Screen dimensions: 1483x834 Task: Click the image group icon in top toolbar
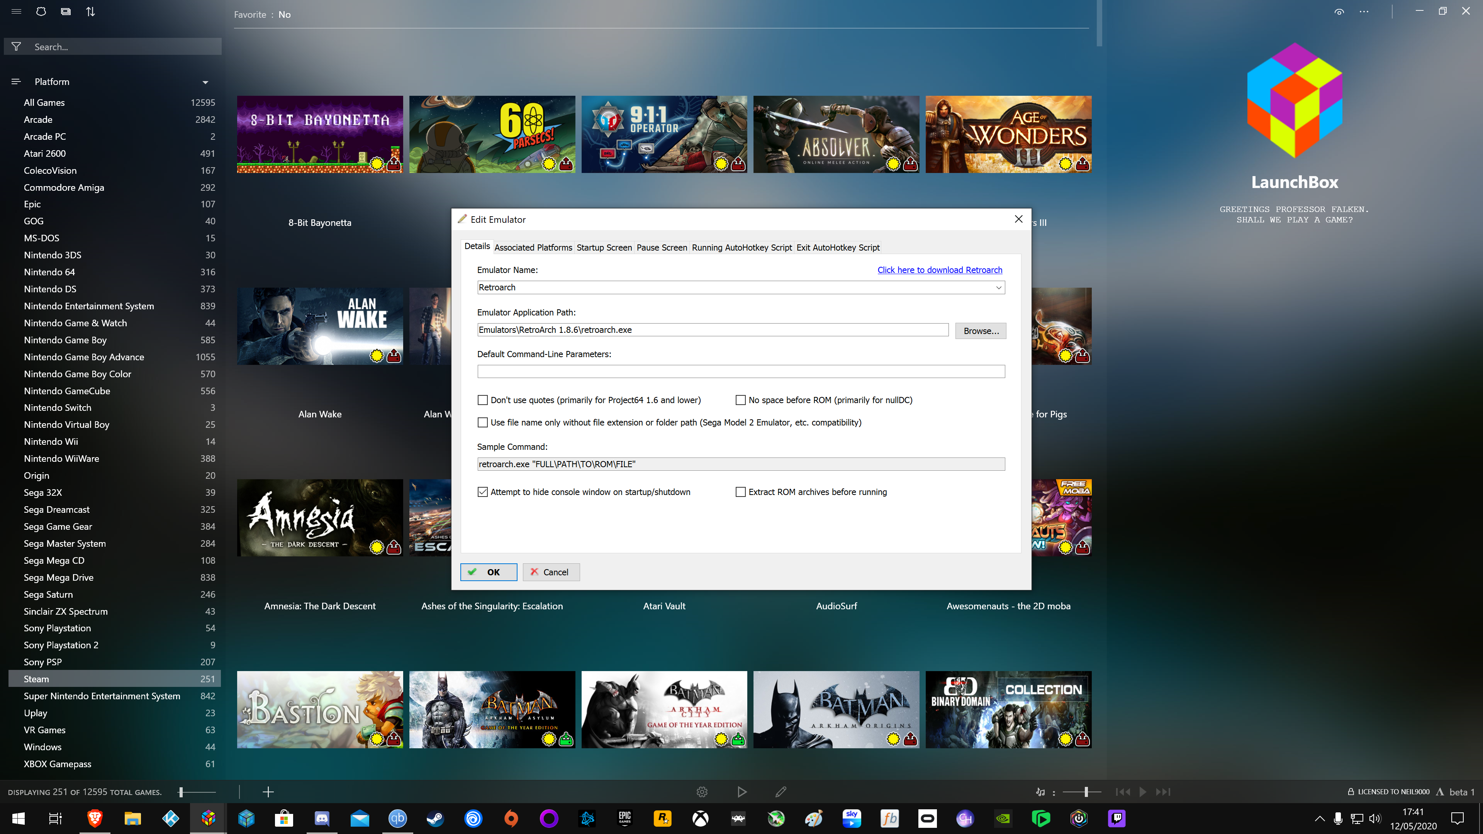pyautogui.click(x=66, y=12)
